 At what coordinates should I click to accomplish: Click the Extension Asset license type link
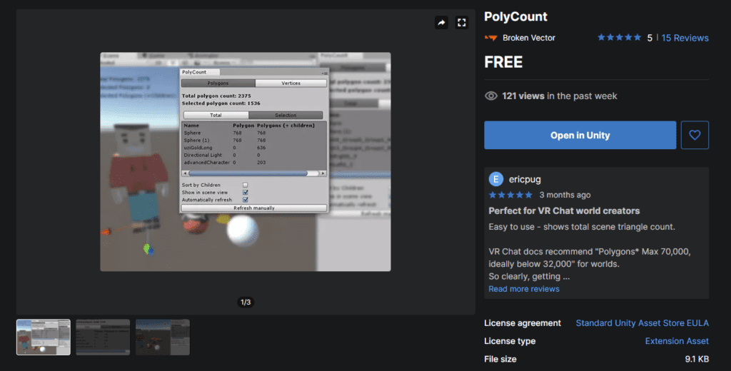[x=677, y=341]
